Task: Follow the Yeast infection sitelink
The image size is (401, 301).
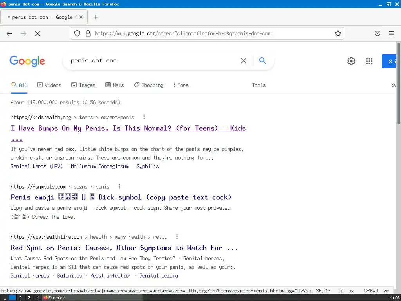Action: coord(111,276)
